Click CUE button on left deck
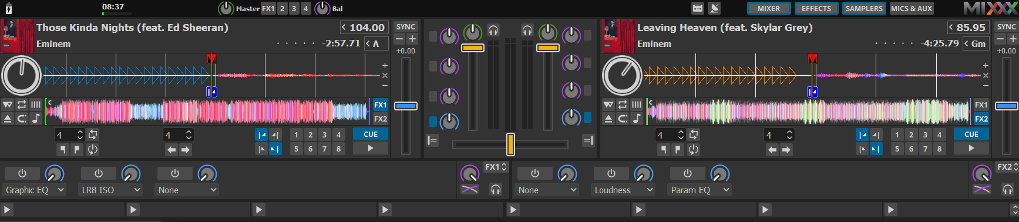 click(x=371, y=134)
